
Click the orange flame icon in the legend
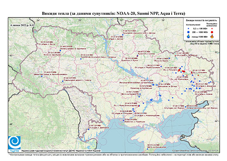click(x=212, y=36)
